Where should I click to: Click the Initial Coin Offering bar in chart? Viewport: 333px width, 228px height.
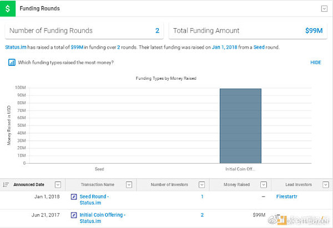[240, 126]
